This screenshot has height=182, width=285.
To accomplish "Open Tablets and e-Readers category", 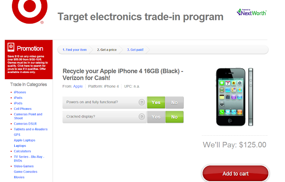I will pos(31,129).
